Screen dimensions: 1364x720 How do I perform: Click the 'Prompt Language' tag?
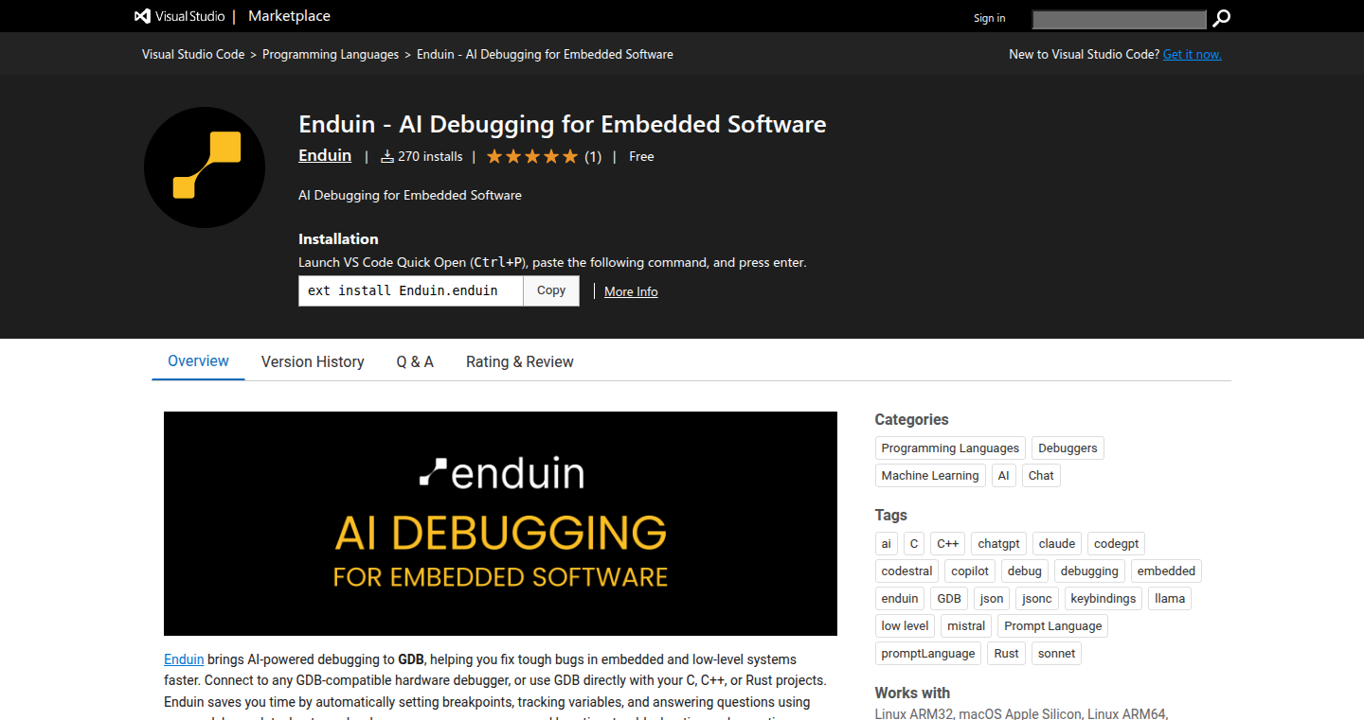coord(1053,626)
